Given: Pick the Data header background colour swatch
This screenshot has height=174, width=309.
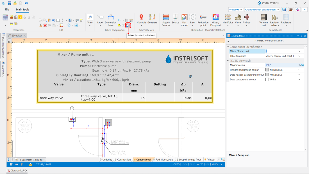Looking at the screenshot, I should [267, 74].
